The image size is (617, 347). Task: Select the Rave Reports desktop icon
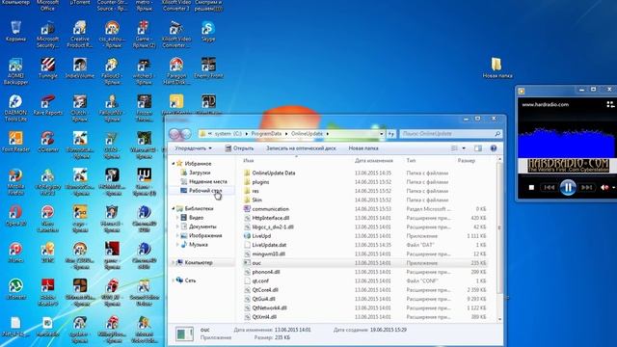[x=47, y=105]
